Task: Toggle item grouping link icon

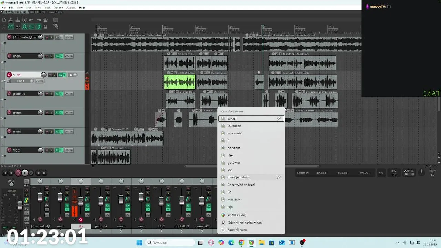Action: (x=11, y=27)
